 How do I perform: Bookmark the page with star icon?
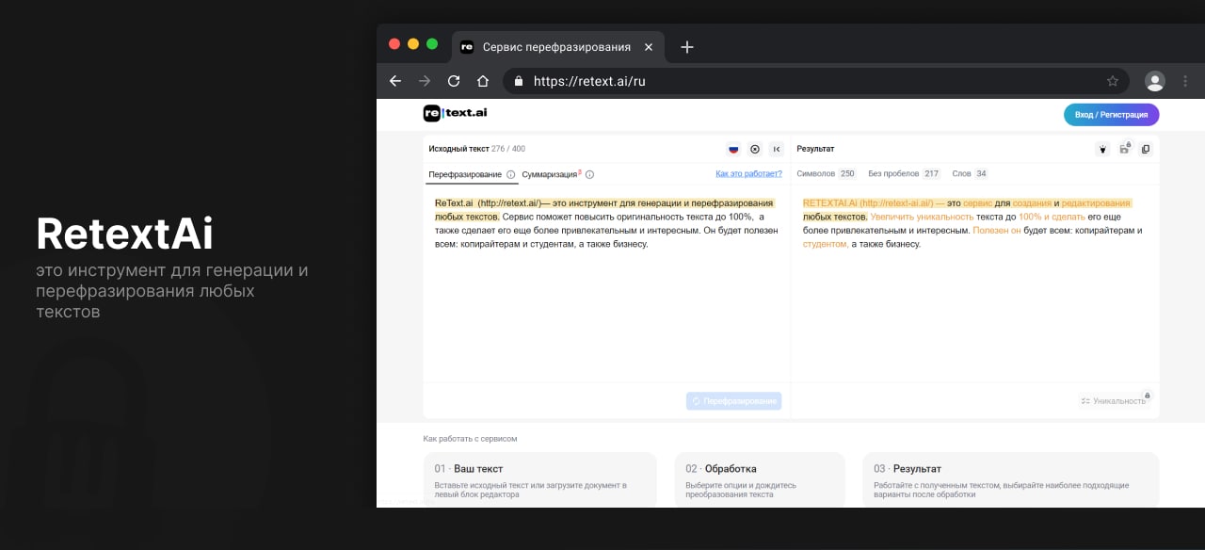(1113, 81)
